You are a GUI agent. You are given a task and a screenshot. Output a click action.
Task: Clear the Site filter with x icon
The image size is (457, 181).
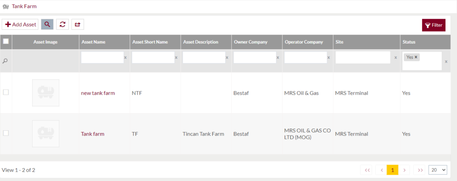click(x=395, y=57)
